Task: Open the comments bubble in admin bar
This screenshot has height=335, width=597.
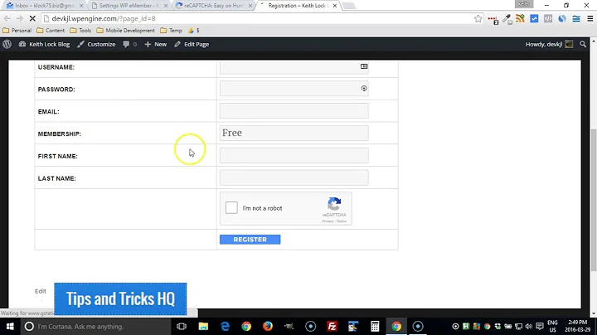Action: [130, 44]
